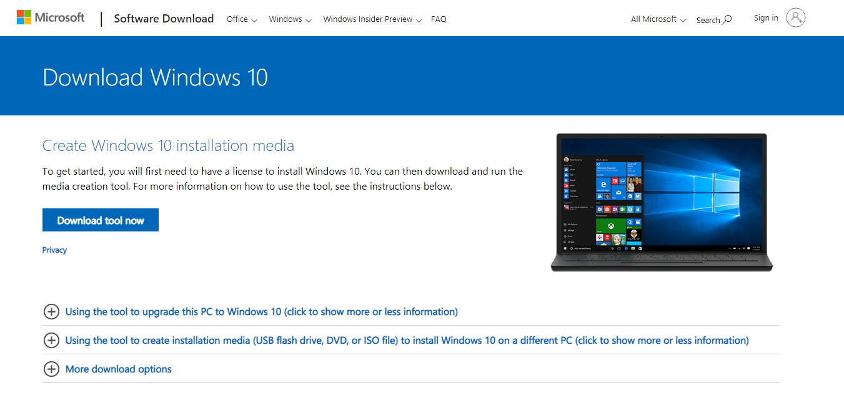Click the plus icon beside create installation media
This screenshot has height=408, width=844.
[51, 340]
